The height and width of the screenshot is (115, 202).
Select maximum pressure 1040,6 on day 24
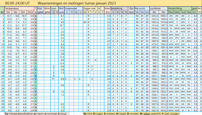pyautogui.click(x=155, y=88)
